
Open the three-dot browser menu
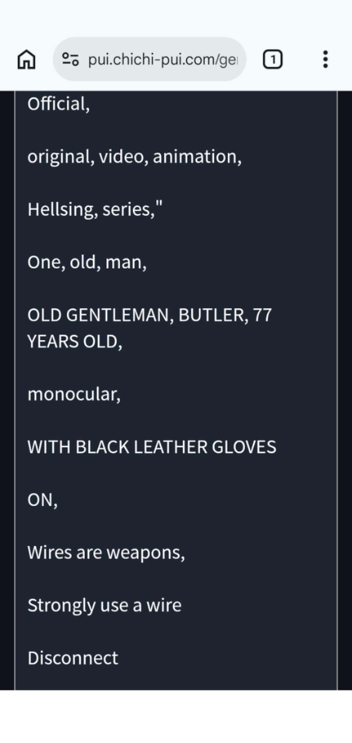coord(325,59)
